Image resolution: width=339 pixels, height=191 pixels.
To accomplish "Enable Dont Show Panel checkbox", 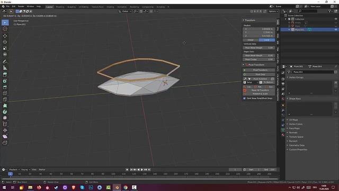I will pos(245,98).
